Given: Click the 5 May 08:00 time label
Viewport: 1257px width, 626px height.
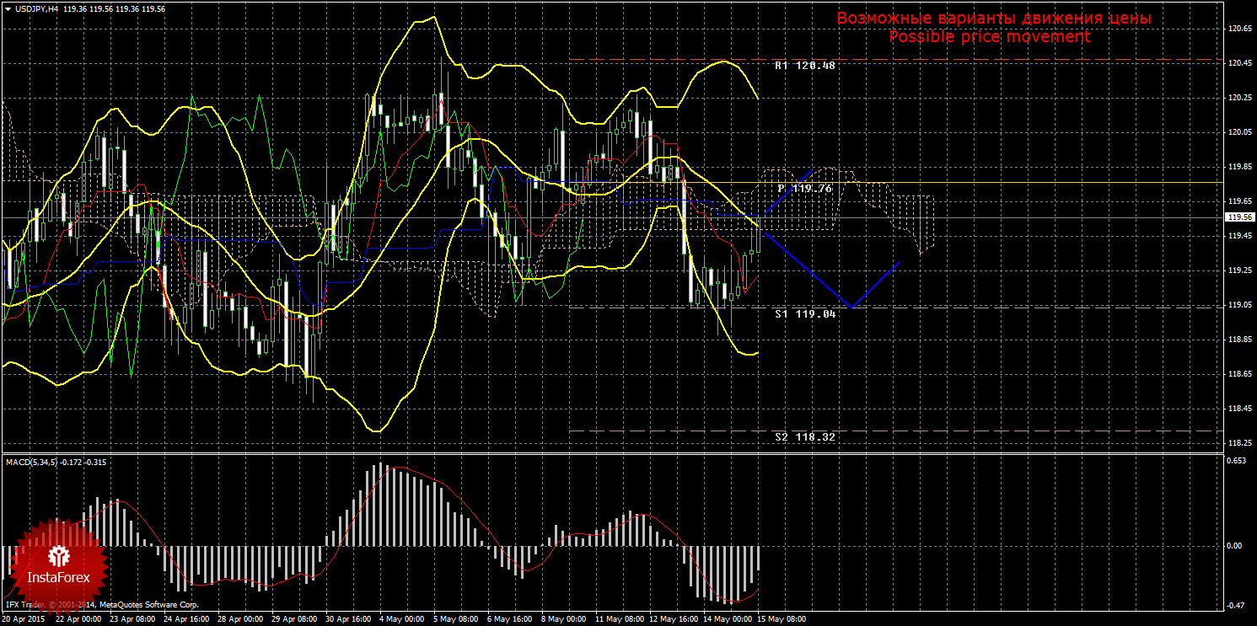Looking at the screenshot, I should pos(458,619).
